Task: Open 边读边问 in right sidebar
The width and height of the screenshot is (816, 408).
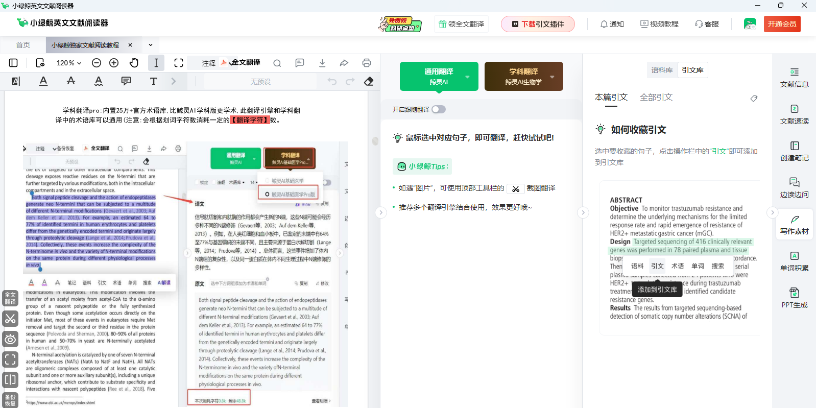Action: tap(795, 188)
